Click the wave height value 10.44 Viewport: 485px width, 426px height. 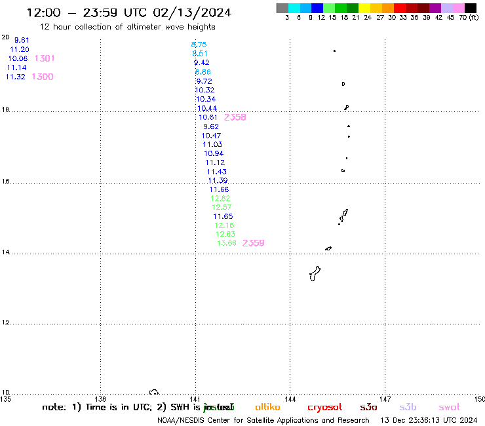pos(207,108)
